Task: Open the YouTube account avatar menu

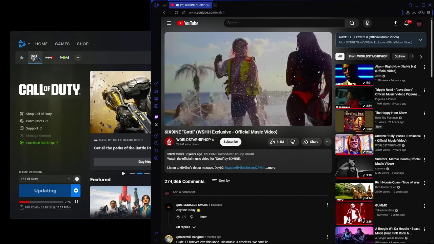Action: coord(419,23)
